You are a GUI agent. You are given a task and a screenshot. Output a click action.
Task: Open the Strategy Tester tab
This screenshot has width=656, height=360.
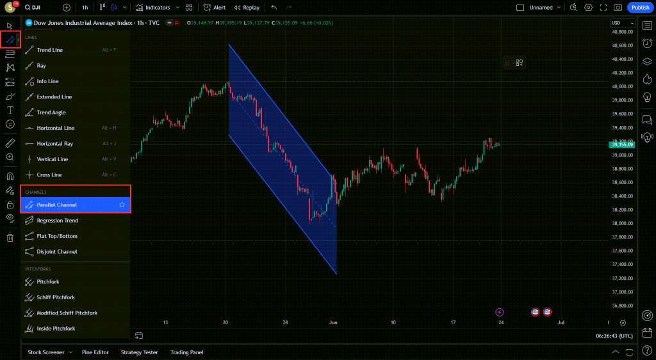(x=139, y=352)
